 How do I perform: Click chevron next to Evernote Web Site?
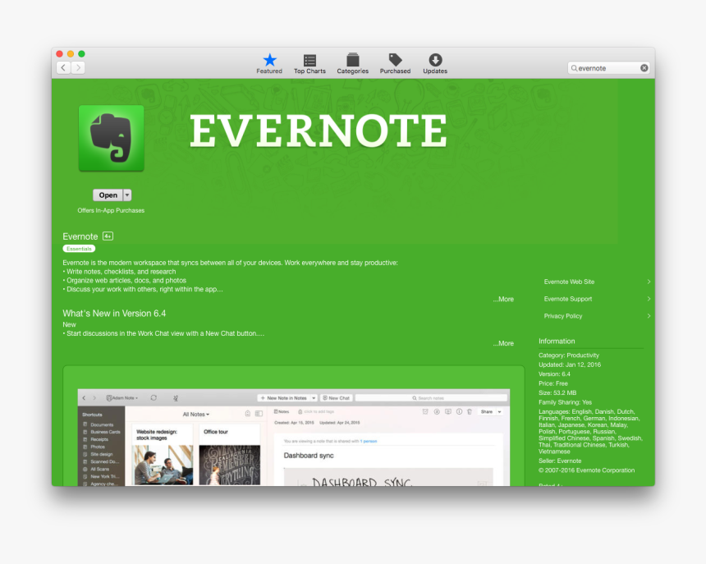649,282
